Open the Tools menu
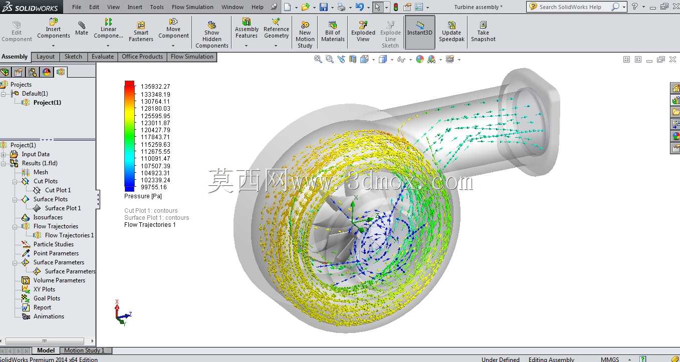The width and height of the screenshot is (680, 362). point(157,7)
